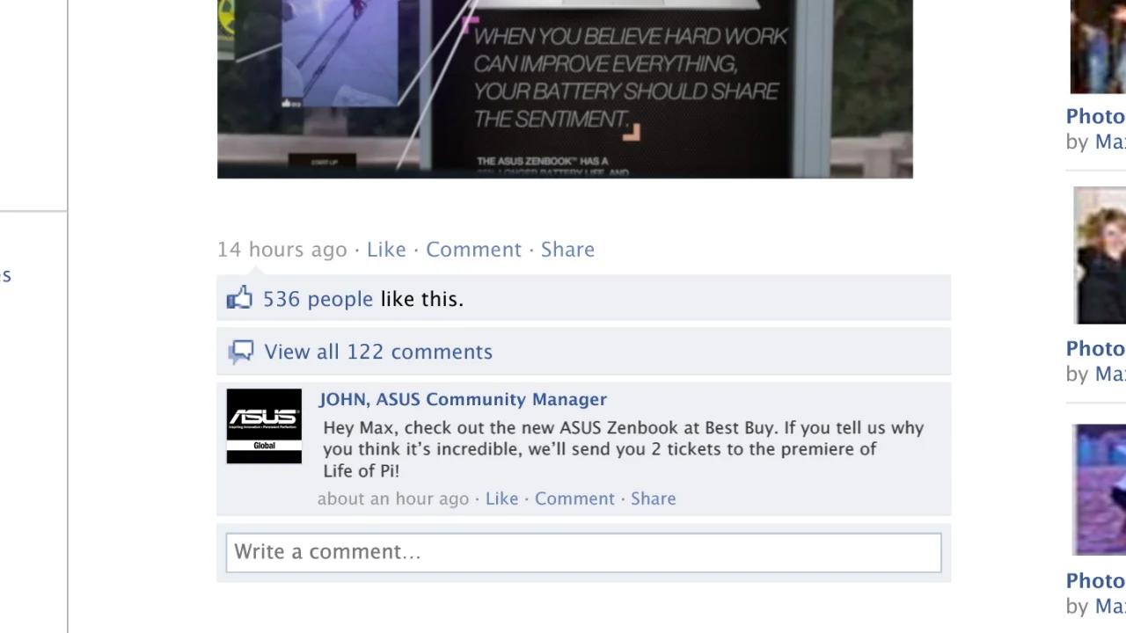Click the about an hour ago timestamp
1126x633 pixels.
tap(393, 498)
